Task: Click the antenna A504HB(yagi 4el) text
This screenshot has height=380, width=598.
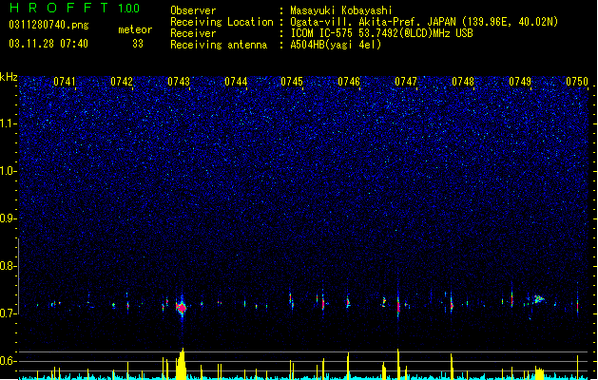Action: tap(336, 45)
